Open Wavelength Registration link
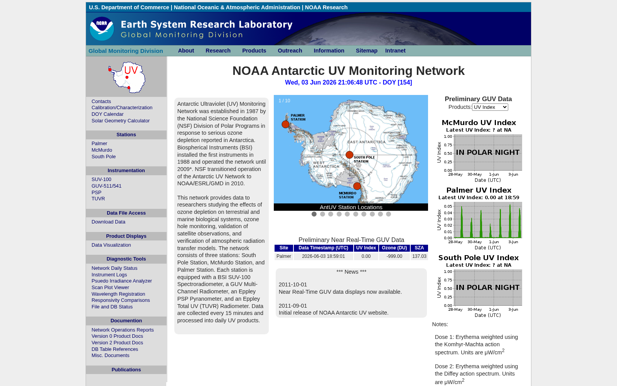This screenshot has height=386, width=617. click(118, 294)
